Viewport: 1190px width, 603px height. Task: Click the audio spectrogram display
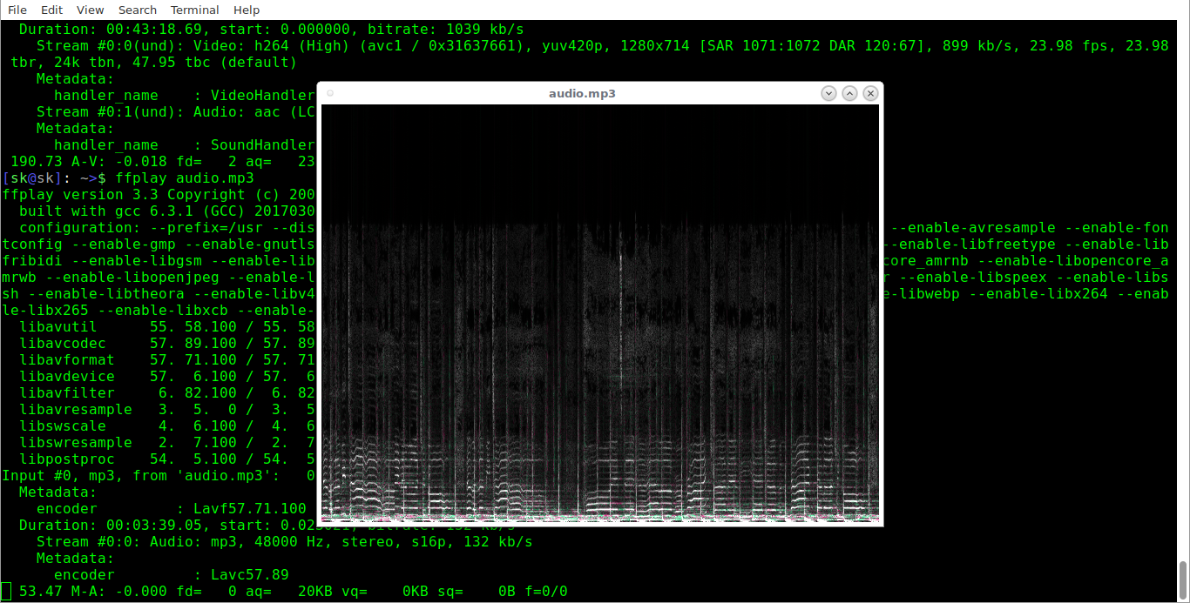click(600, 313)
